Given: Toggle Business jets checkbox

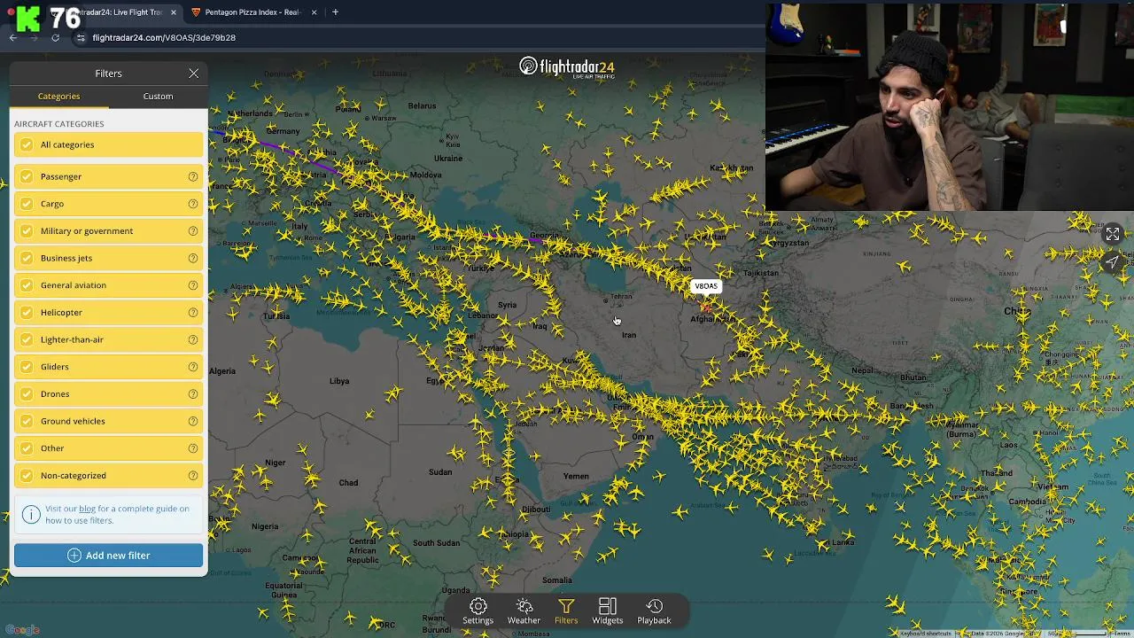Looking at the screenshot, I should [27, 258].
